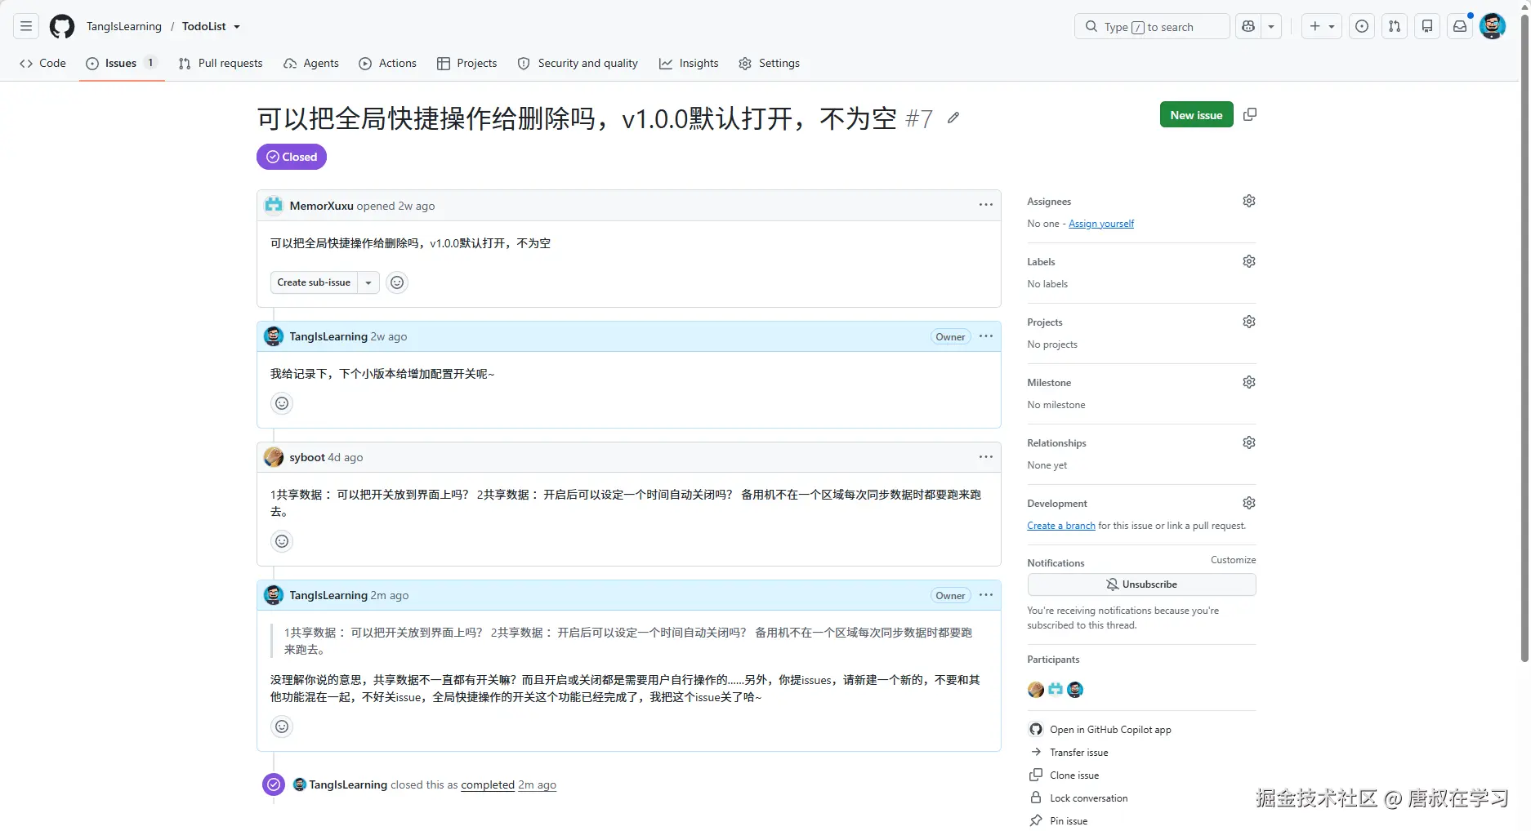Open the Projects sidebar settings gear
Image resolution: width=1531 pixels, height=831 pixels.
tap(1249, 322)
